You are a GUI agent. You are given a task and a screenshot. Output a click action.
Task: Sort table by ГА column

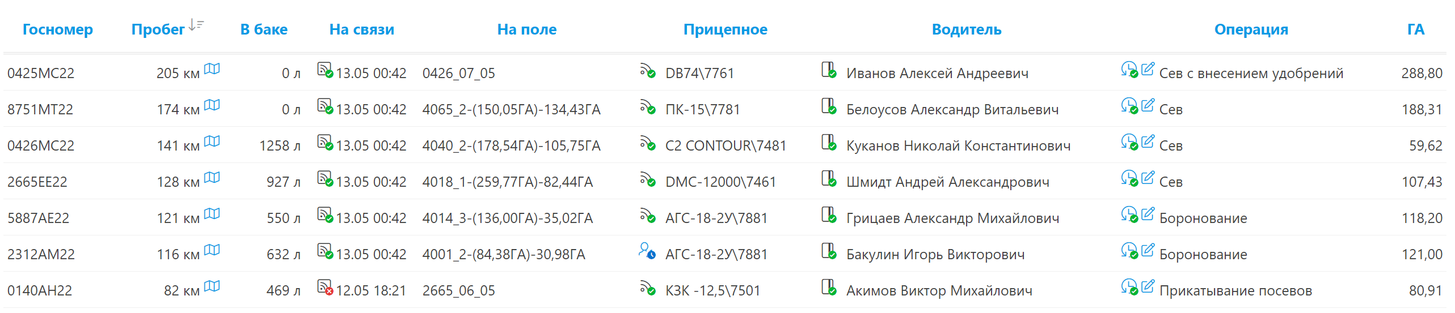[1416, 29]
